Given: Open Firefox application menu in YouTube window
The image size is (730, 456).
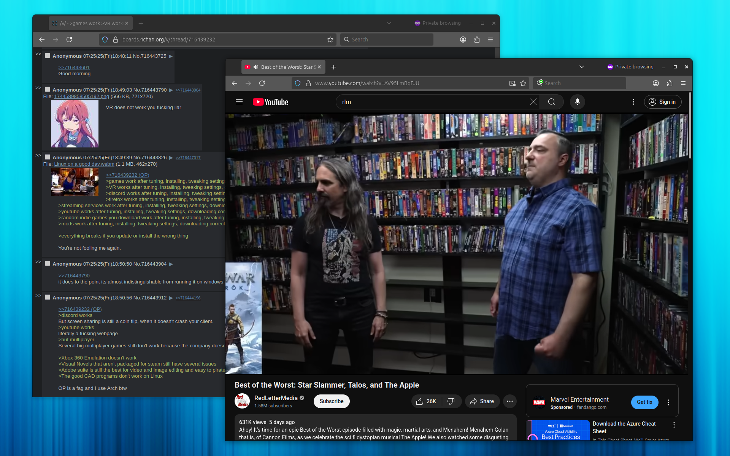Looking at the screenshot, I should click(683, 83).
